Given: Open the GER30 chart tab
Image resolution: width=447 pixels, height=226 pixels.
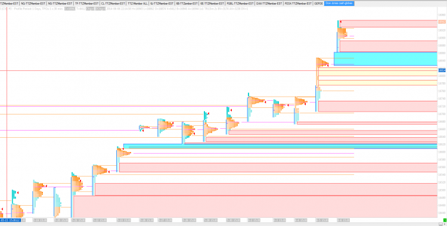Looking at the screenshot, I should (318, 4).
